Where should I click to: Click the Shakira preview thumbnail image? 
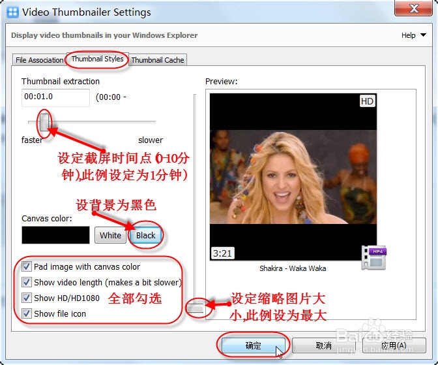pos(293,177)
